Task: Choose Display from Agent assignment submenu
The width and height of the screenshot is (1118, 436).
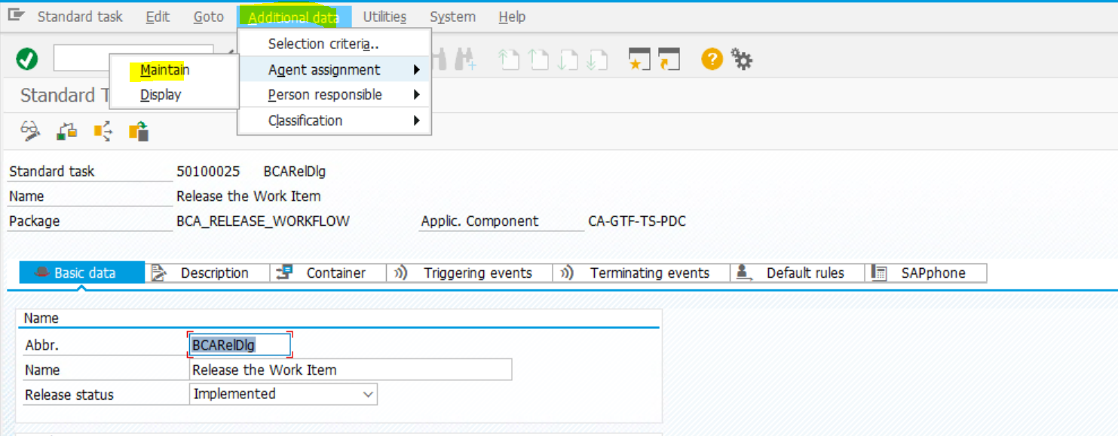Action: pyautogui.click(x=161, y=95)
